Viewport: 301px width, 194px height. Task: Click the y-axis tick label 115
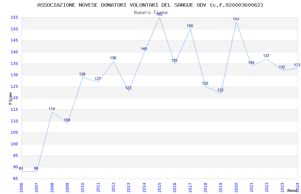point(14,109)
